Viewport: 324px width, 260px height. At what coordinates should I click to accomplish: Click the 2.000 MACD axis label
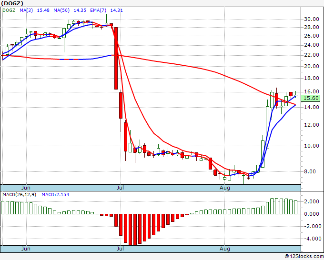click(x=312, y=202)
